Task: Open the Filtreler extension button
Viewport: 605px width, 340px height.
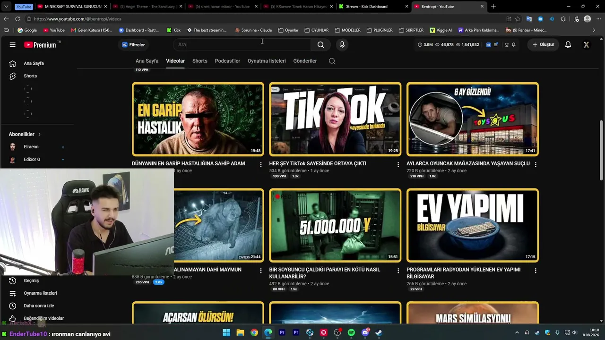Action: (x=133, y=45)
